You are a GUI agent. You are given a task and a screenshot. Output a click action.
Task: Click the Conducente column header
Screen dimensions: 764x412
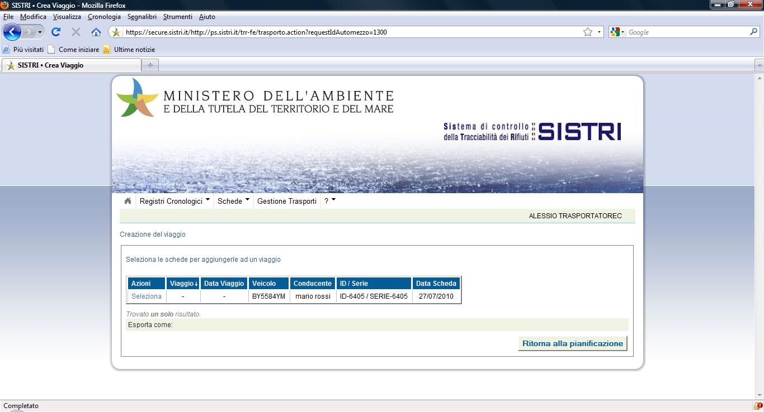313,284
